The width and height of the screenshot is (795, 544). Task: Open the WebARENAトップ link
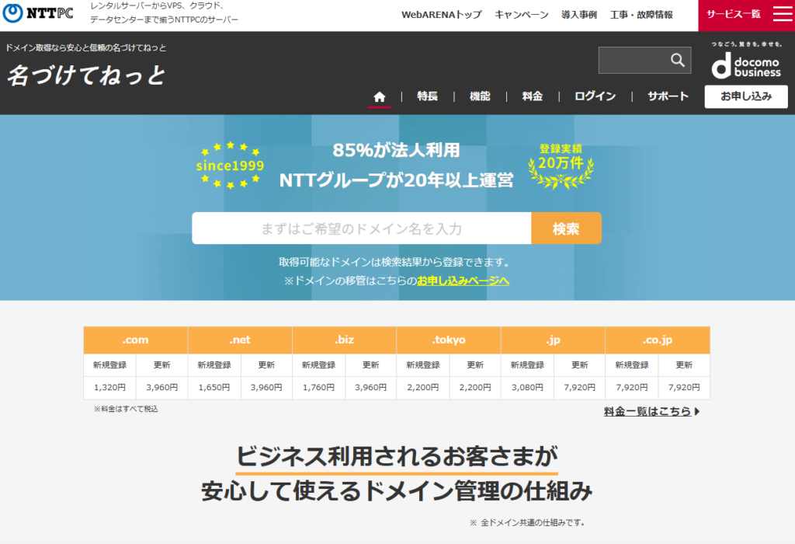coord(441,15)
